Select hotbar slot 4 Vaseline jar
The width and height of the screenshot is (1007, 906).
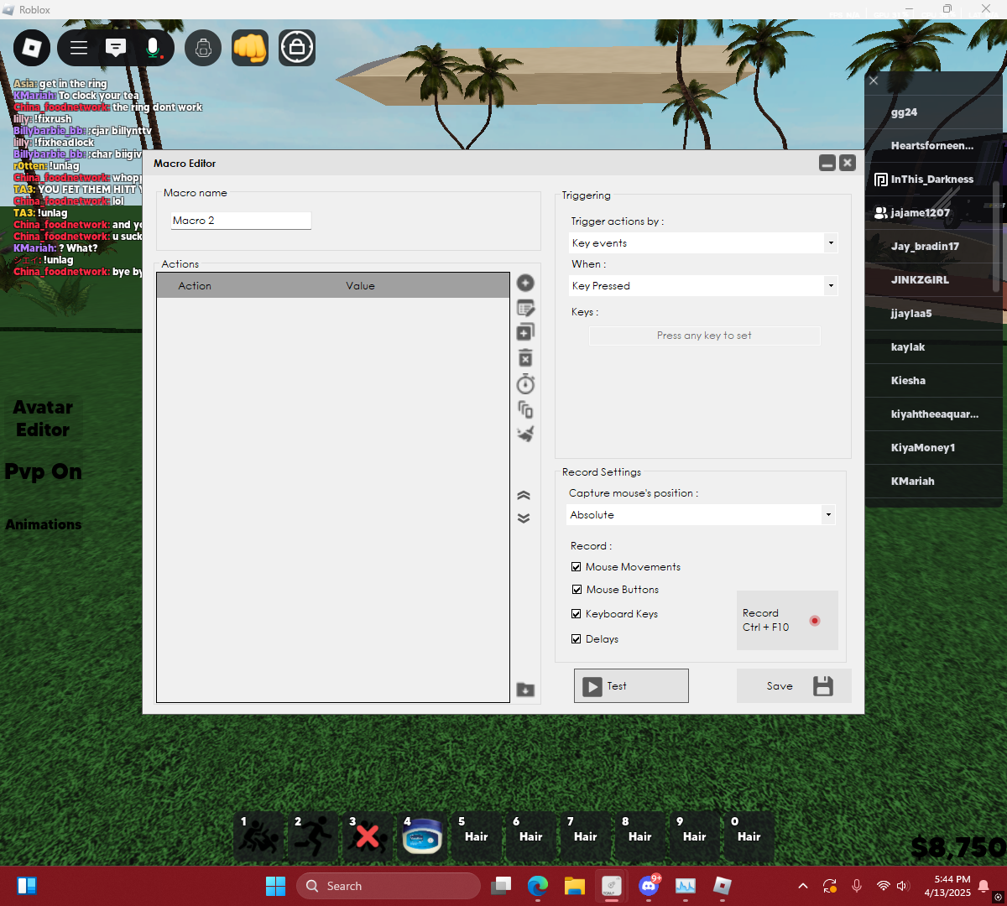pyautogui.click(x=422, y=836)
